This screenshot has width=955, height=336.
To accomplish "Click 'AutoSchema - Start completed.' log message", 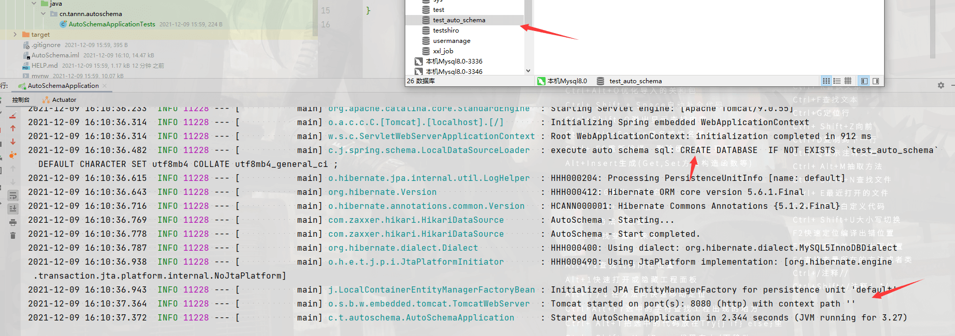I will (625, 234).
